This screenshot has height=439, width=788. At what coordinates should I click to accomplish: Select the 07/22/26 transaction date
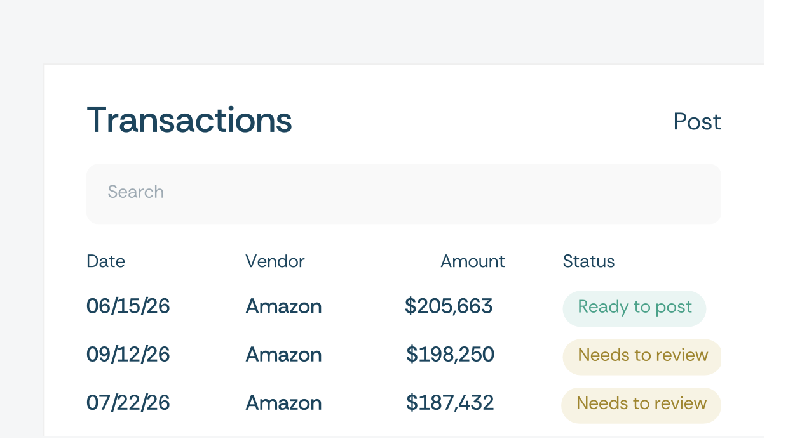[128, 403]
